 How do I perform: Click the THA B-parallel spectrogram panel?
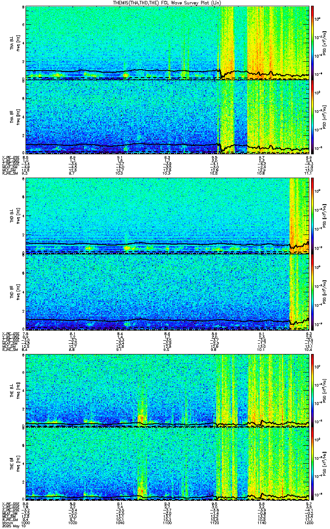click(167, 117)
